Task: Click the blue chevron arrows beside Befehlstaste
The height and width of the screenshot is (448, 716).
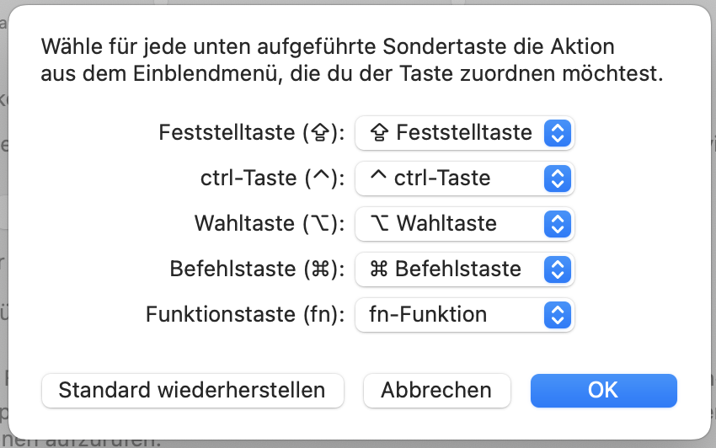Action: (558, 269)
